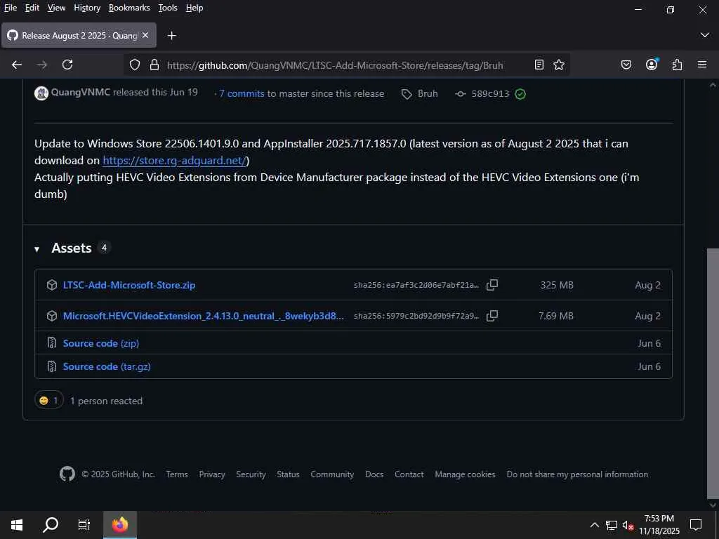This screenshot has height=539, width=719.
Task: Open Windows taskbar search
Action: (51, 525)
